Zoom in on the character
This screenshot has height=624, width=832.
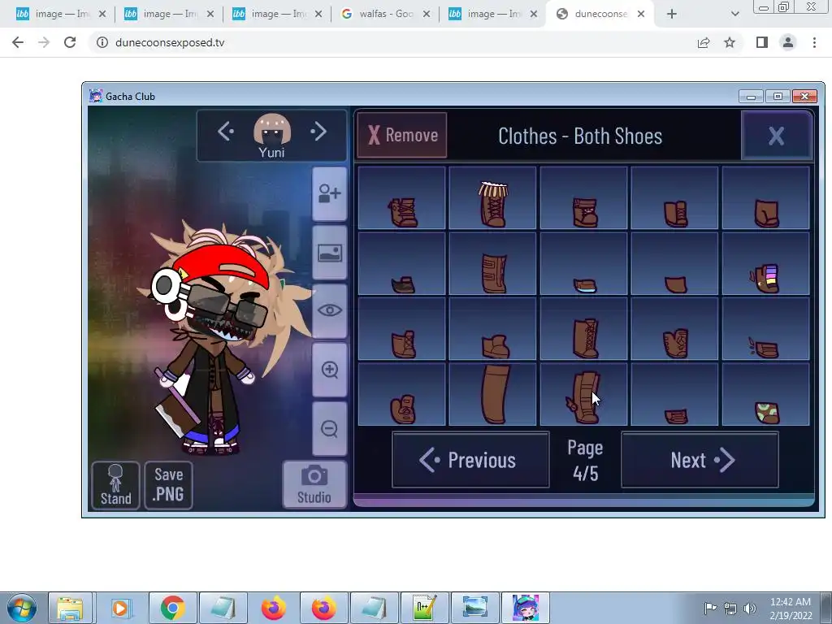tap(330, 370)
